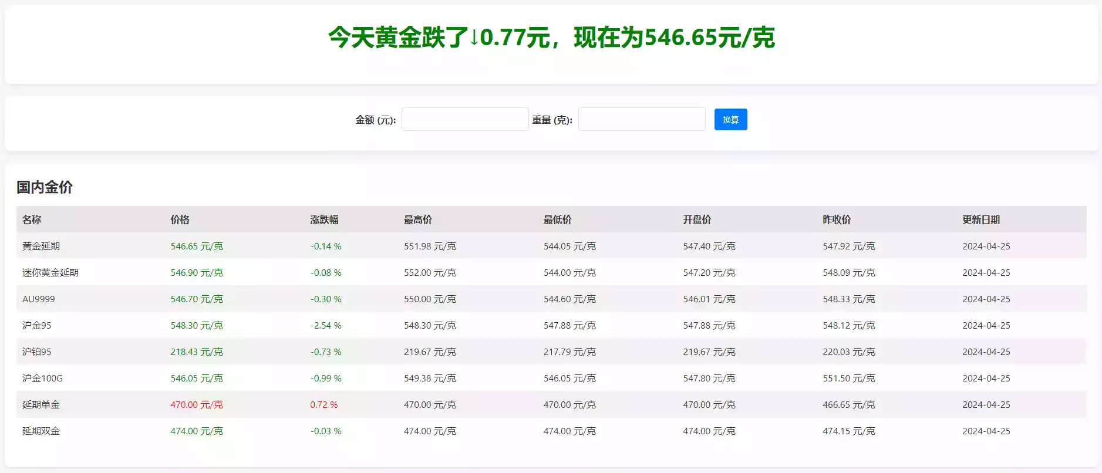
Task: Click the 重量 (克) input field
Action: click(x=642, y=119)
